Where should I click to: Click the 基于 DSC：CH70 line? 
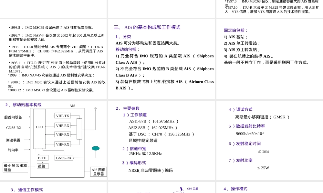click(161, 134)
